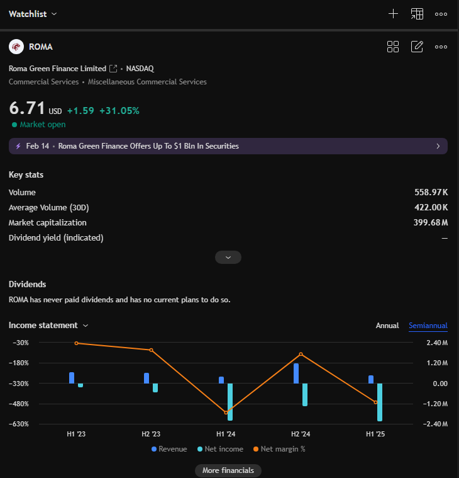Open the watchlist advanced table view icon
459x478 pixels.
(x=417, y=14)
